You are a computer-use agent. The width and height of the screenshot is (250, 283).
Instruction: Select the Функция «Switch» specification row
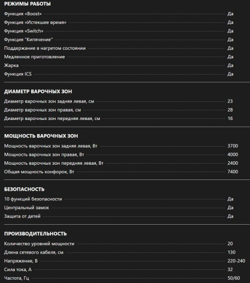[118, 31]
